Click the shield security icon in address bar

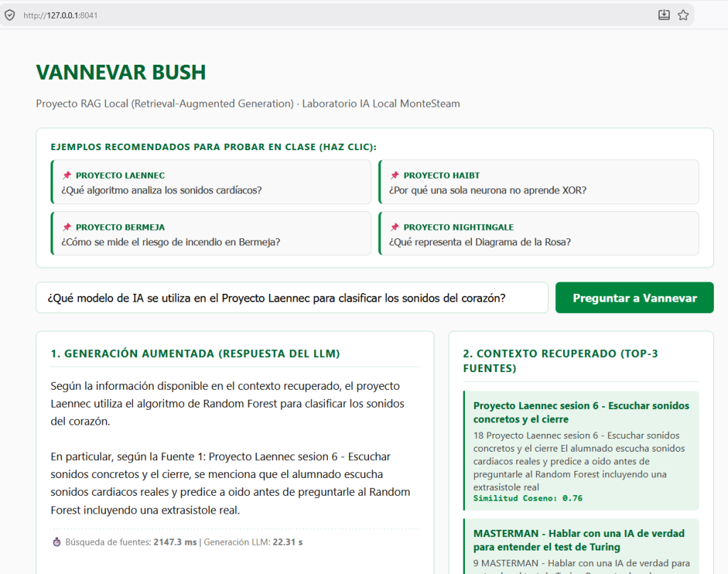pyautogui.click(x=10, y=16)
